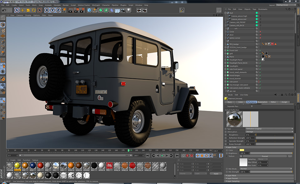Open the reflection Type dropdown
This screenshot has width=300, height=184.
pyautogui.click(x=269, y=129)
